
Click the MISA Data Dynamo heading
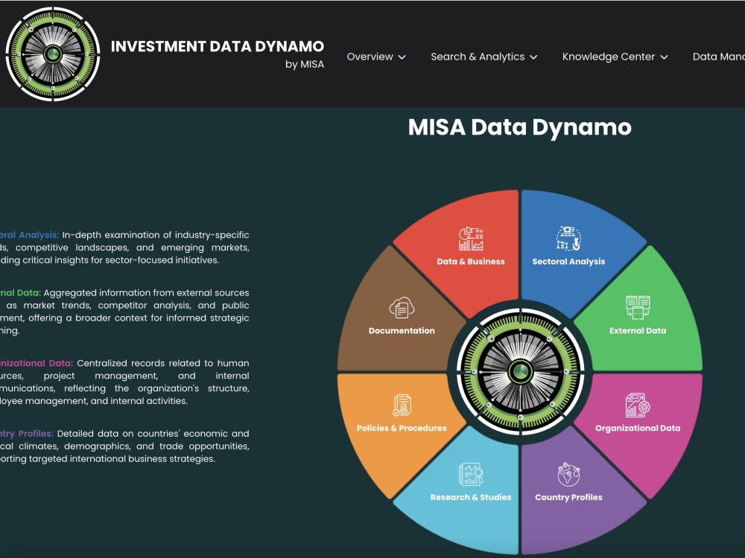[520, 127]
